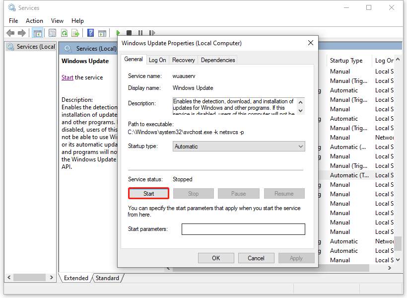Click the Start button in the dialog
The image size is (407, 298).
[x=149, y=194]
